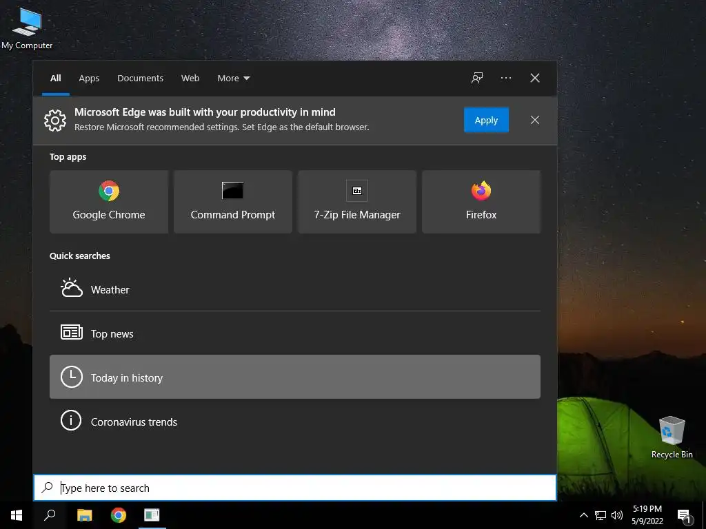Select the Recycle Bin desktop icon

672,437
